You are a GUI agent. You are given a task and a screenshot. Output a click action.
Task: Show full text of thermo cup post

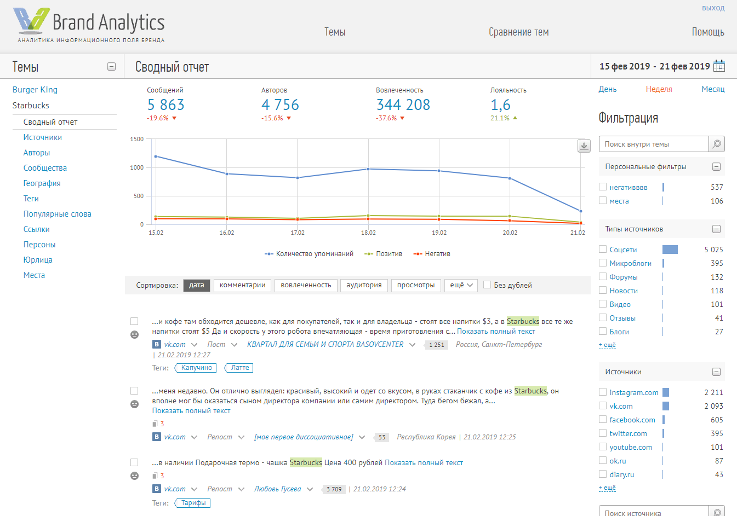(424, 463)
